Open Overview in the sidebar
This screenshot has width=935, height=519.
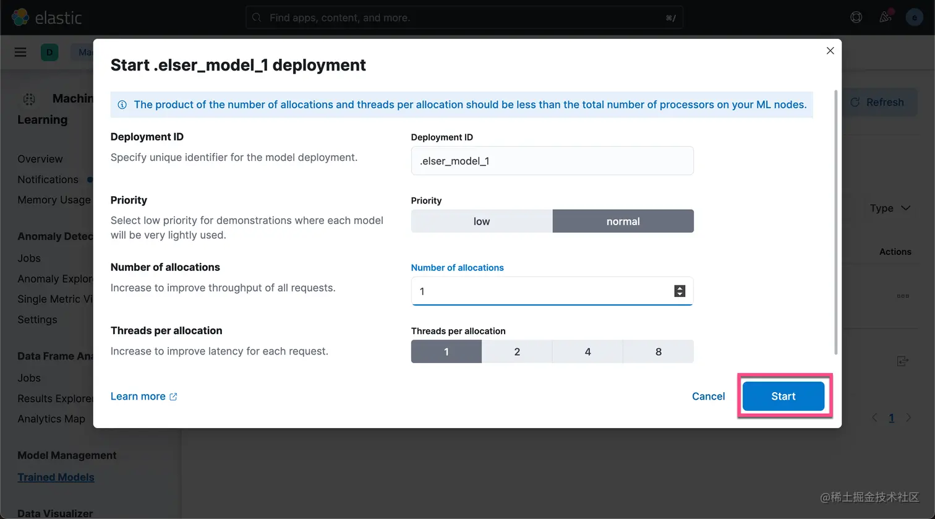pos(40,159)
